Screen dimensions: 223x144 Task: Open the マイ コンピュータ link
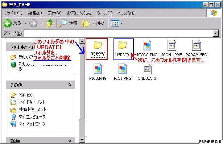[32, 117]
